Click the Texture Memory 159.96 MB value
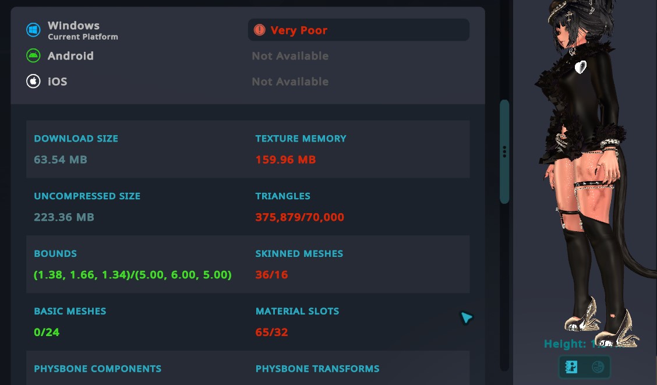This screenshot has width=657, height=385. (285, 160)
